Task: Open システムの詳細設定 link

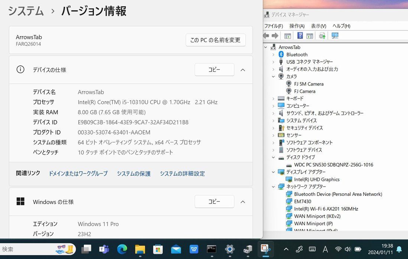Action: pyautogui.click(x=182, y=174)
